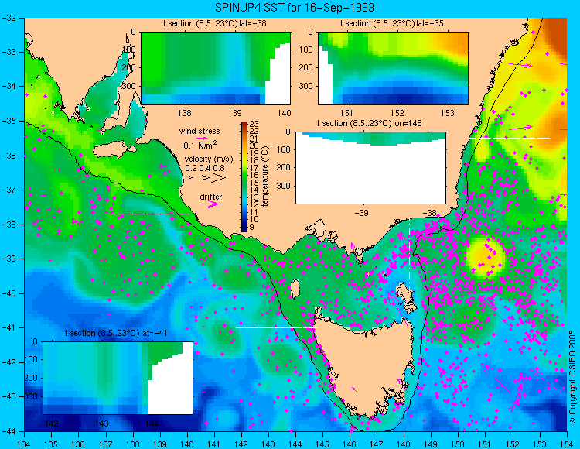The image size is (580, 449).
Task: Click the vertical white dashed line at longitude 148
Action: pos(409,254)
